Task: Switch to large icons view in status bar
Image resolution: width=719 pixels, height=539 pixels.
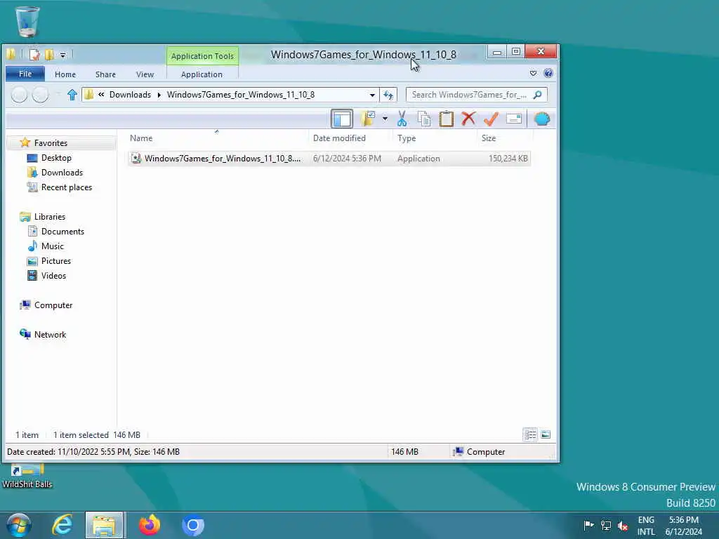Action: [546, 434]
